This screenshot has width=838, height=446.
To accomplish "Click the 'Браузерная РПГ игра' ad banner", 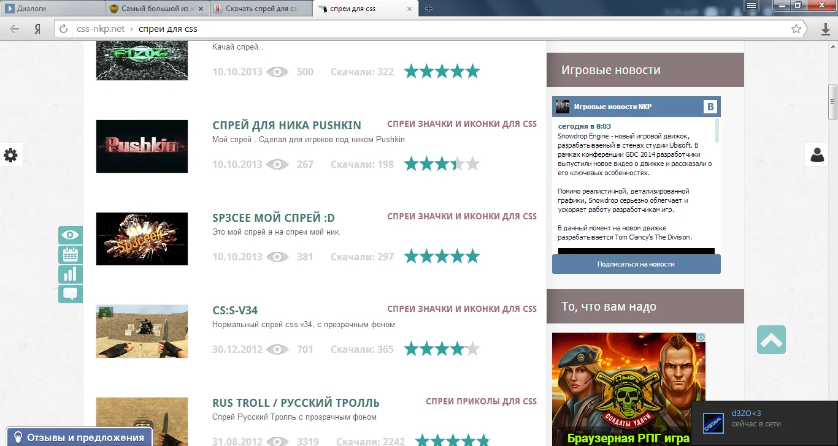I will point(629,389).
